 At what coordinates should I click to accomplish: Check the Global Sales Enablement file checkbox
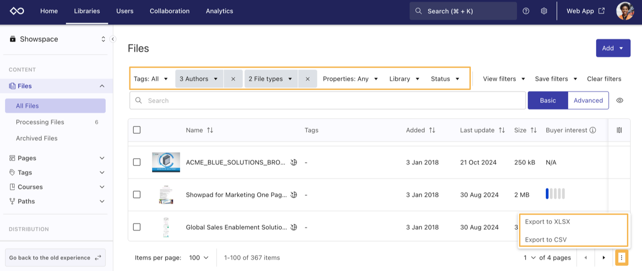[x=137, y=227]
